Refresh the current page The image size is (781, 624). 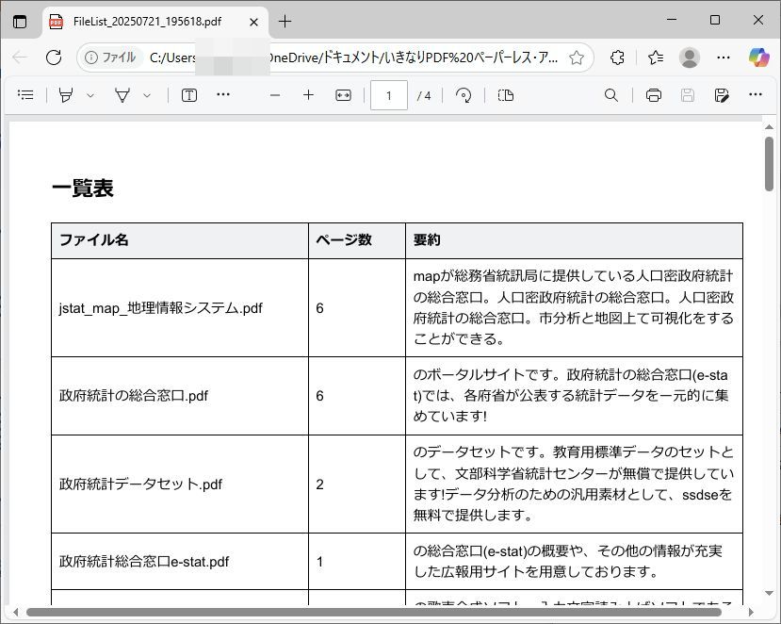click(54, 57)
